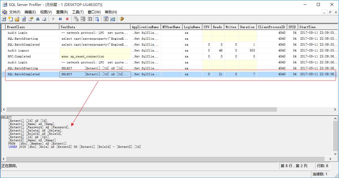Click the Profiler icon in title bar
Screen dimensions: 339x178
coord(4,4)
